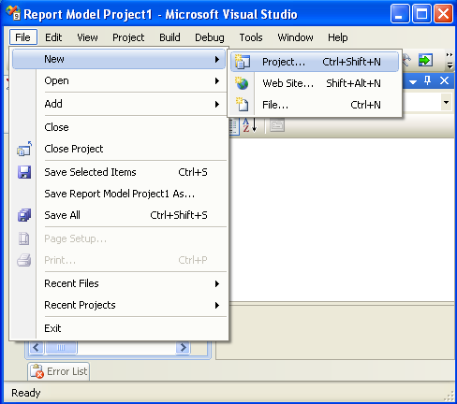Switch to the Error List tab

click(59, 371)
